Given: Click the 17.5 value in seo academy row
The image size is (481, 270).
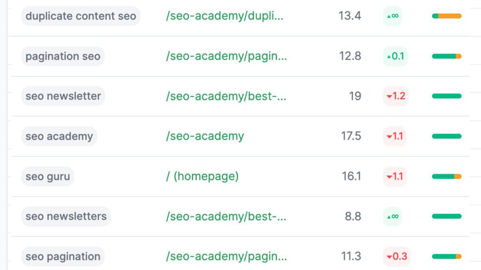Looking at the screenshot, I should (351, 136).
